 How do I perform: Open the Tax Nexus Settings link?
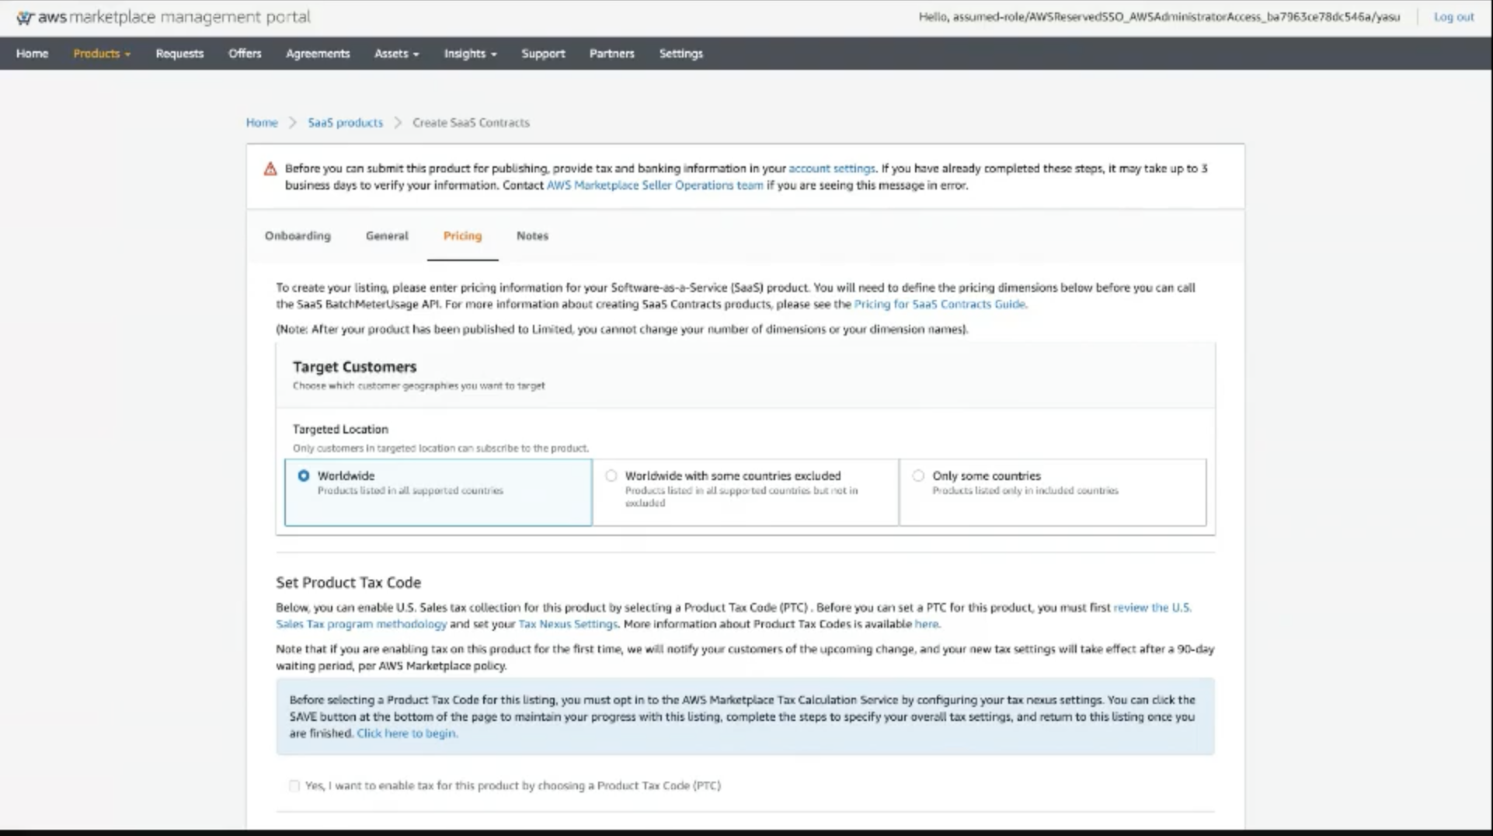pos(568,624)
